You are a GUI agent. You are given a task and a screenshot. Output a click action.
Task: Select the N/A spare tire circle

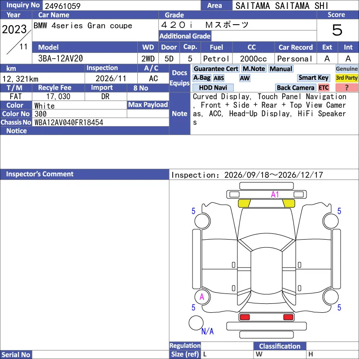point(196,323)
